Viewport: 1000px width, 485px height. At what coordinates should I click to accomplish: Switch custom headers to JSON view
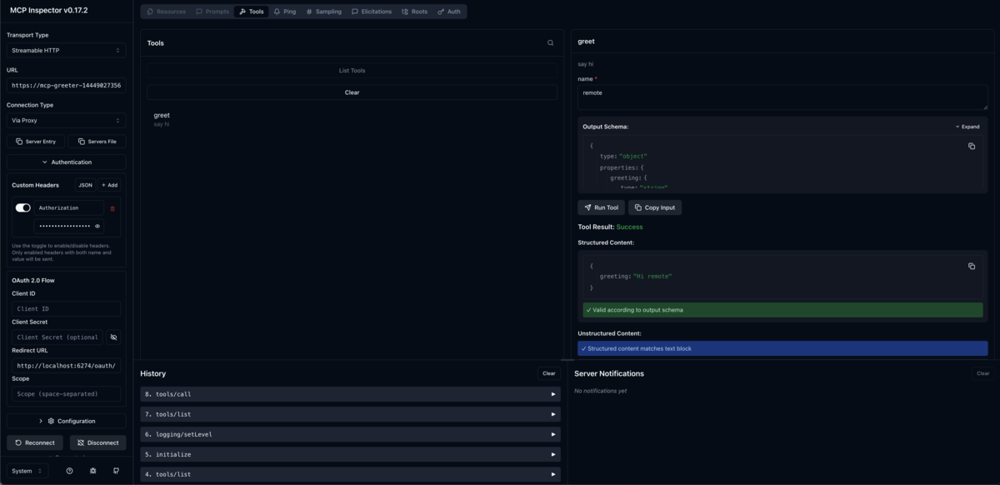[x=85, y=185]
